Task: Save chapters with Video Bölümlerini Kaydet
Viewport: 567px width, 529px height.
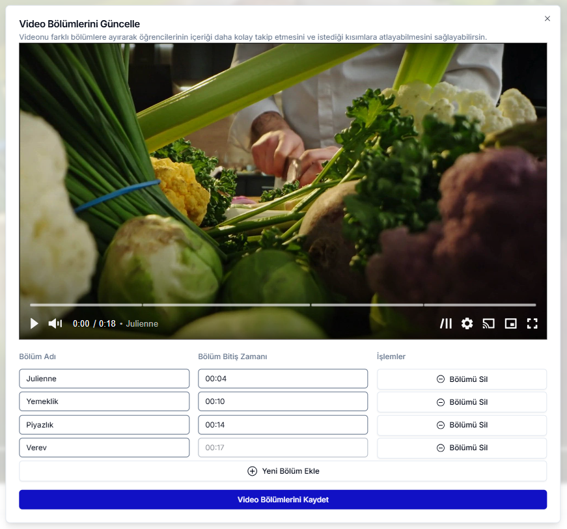Action: click(x=283, y=500)
